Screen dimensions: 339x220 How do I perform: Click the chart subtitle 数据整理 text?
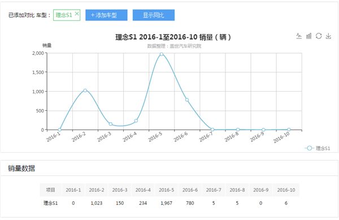pos(174,46)
